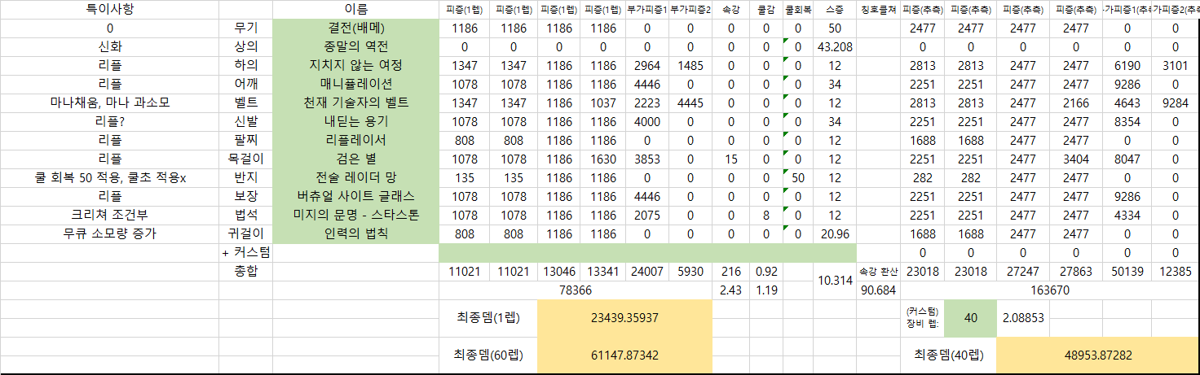
Task: Click the 총합 row label cell
Action: click(245, 271)
